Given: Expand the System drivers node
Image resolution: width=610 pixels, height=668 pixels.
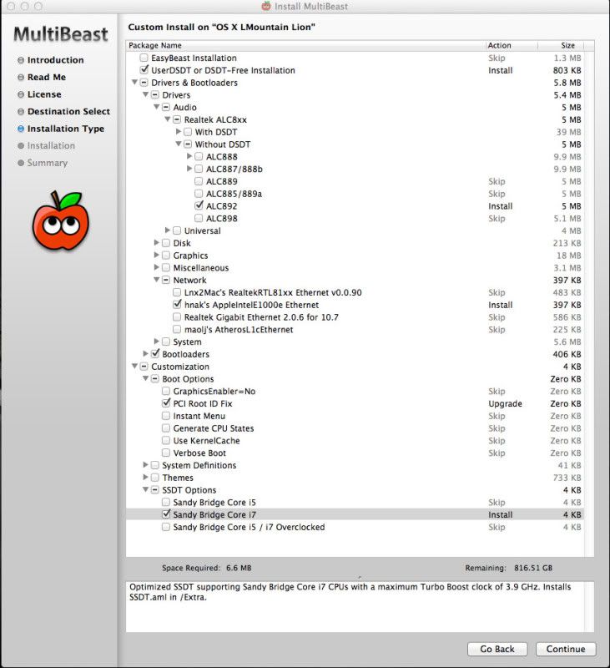Looking at the screenshot, I should (x=157, y=342).
